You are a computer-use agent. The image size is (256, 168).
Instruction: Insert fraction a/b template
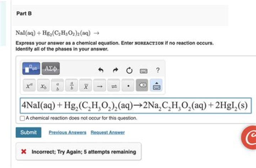click(71, 86)
